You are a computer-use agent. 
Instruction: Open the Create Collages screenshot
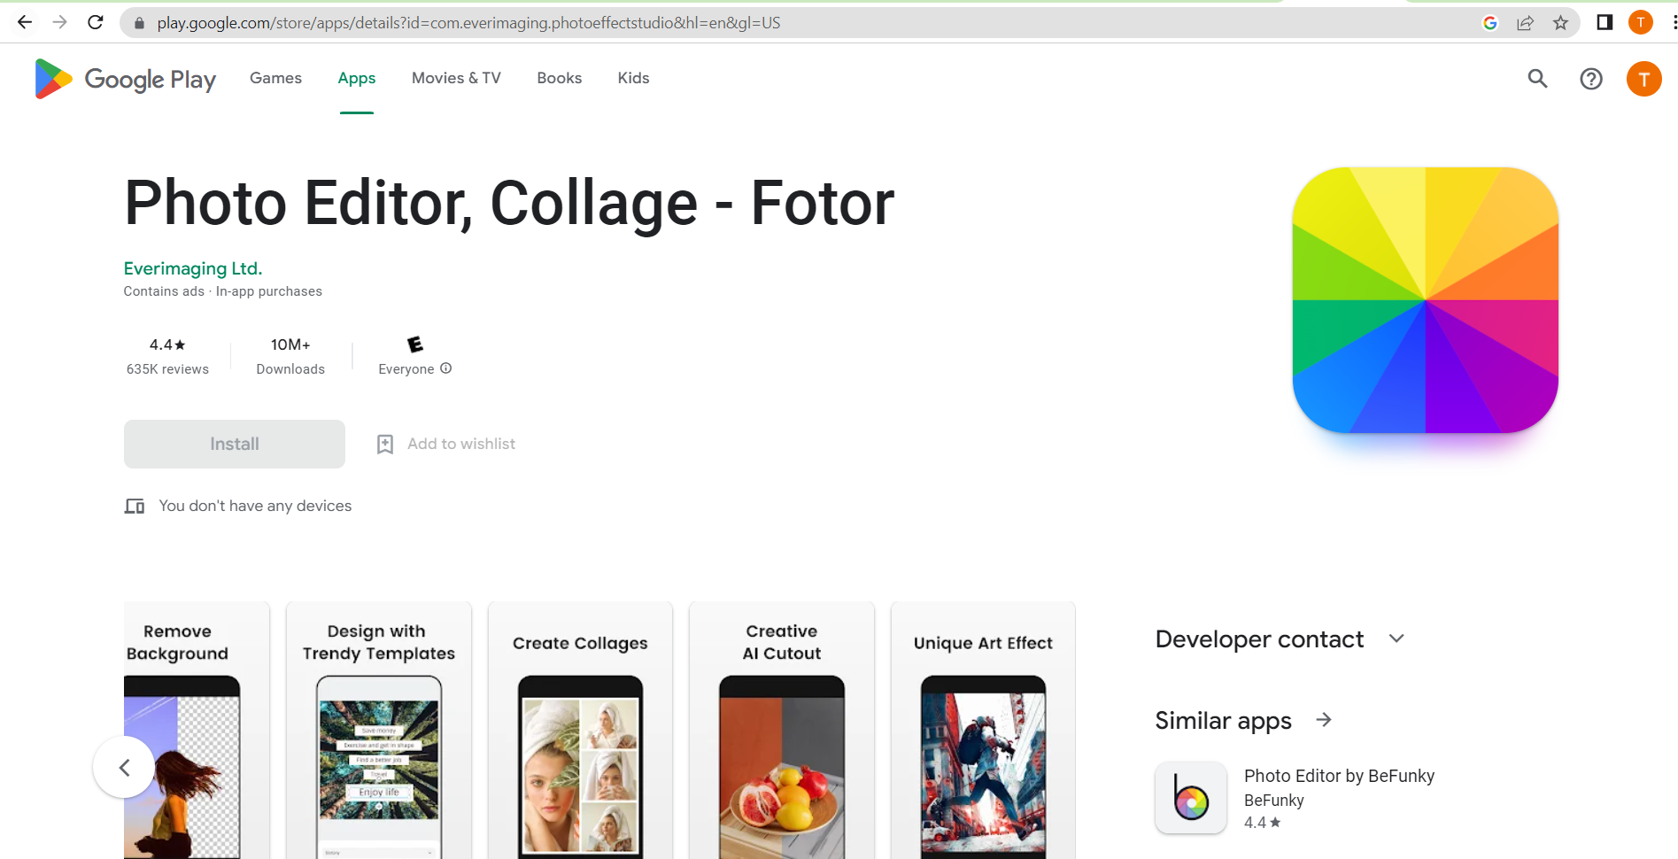(580, 731)
